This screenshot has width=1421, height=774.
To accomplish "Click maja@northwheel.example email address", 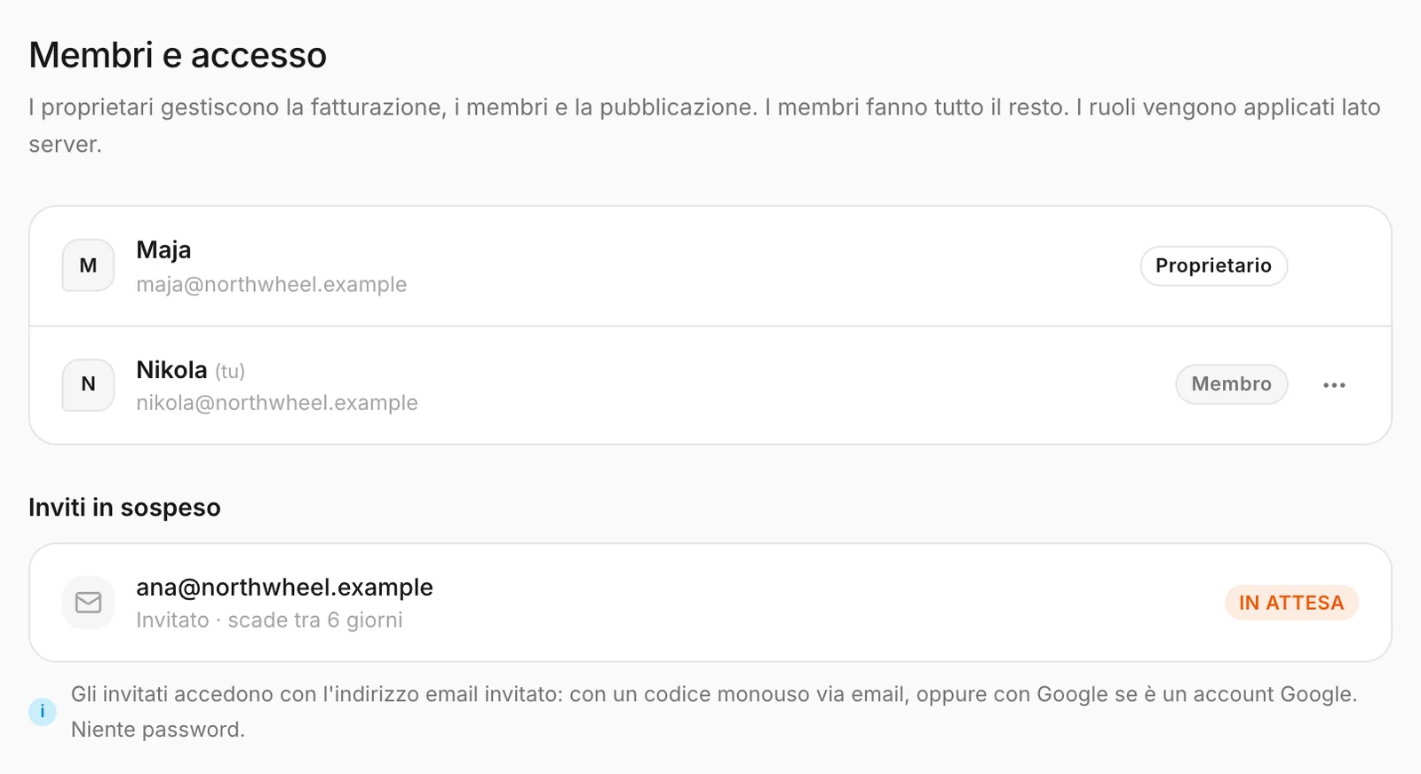I will click(272, 284).
